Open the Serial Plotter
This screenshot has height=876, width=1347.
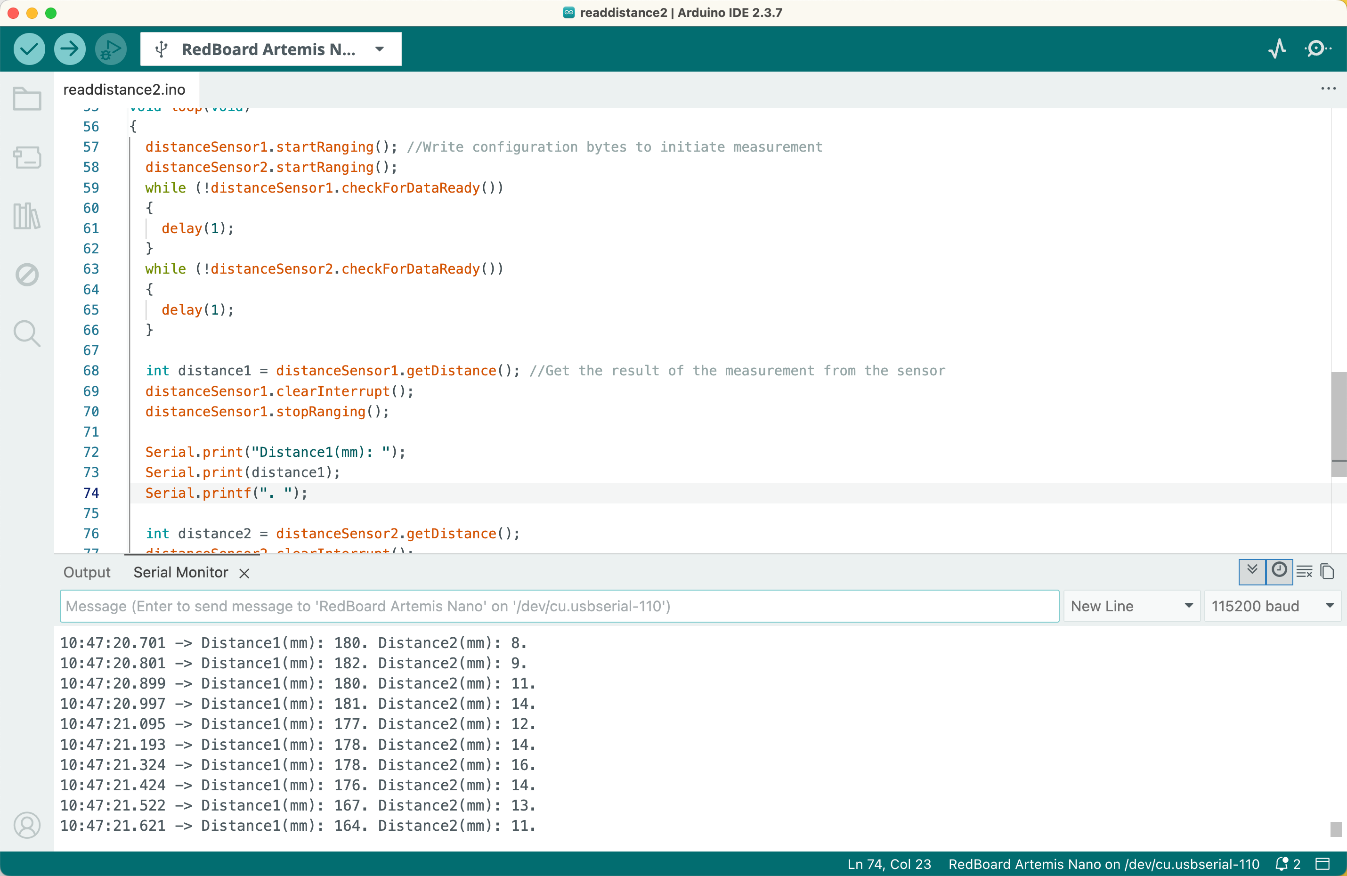click(x=1277, y=49)
